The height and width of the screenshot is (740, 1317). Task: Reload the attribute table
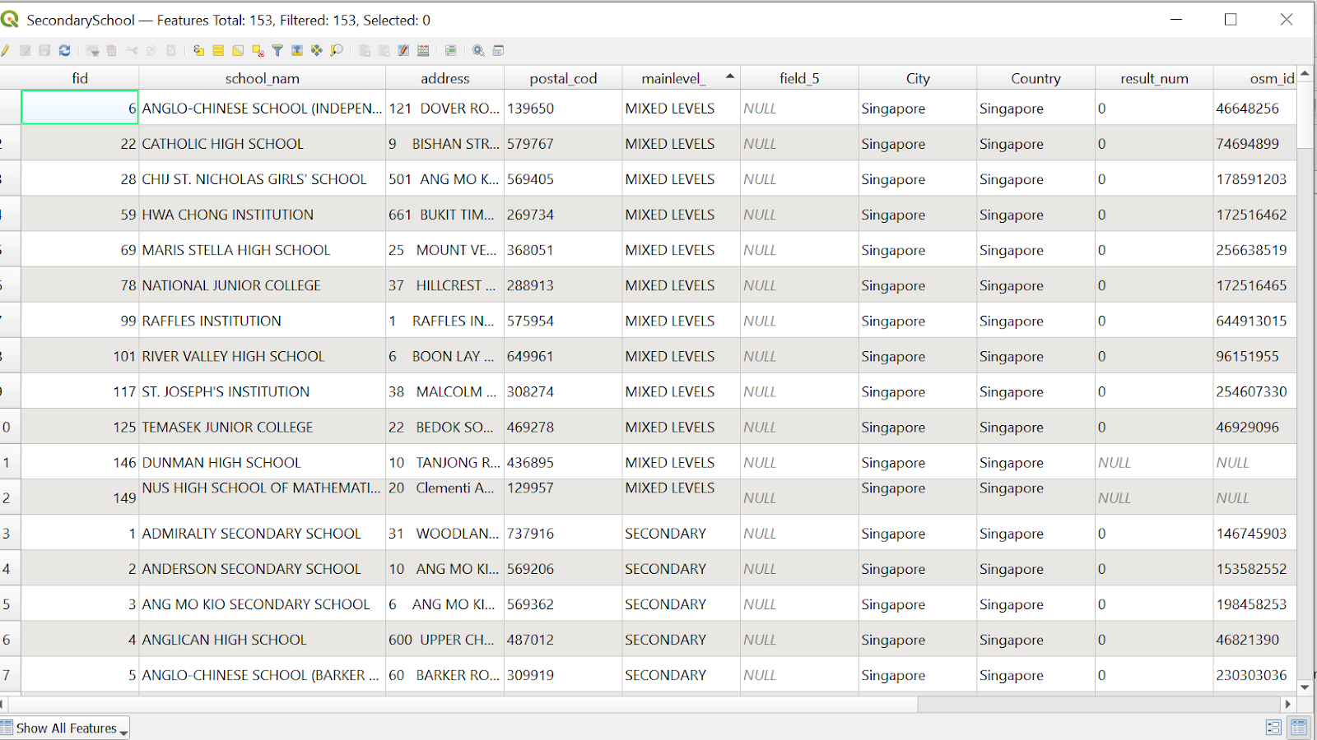(65, 51)
